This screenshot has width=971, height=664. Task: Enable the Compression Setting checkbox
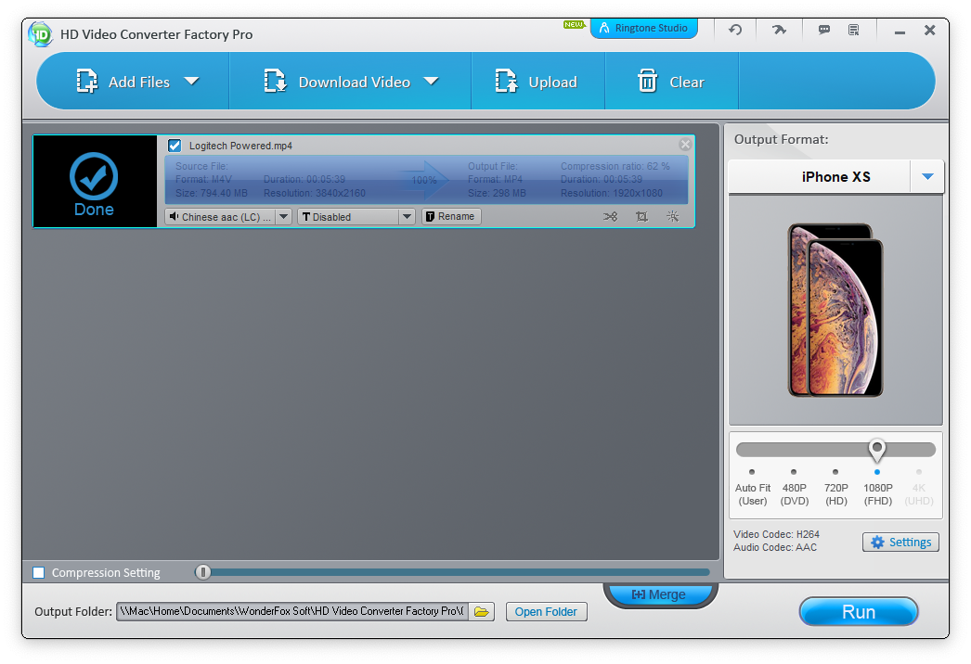(x=38, y=572)
